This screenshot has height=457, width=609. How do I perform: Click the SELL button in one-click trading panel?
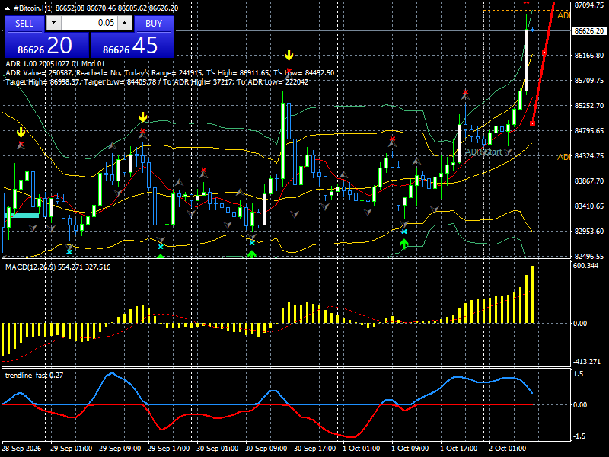24,24
